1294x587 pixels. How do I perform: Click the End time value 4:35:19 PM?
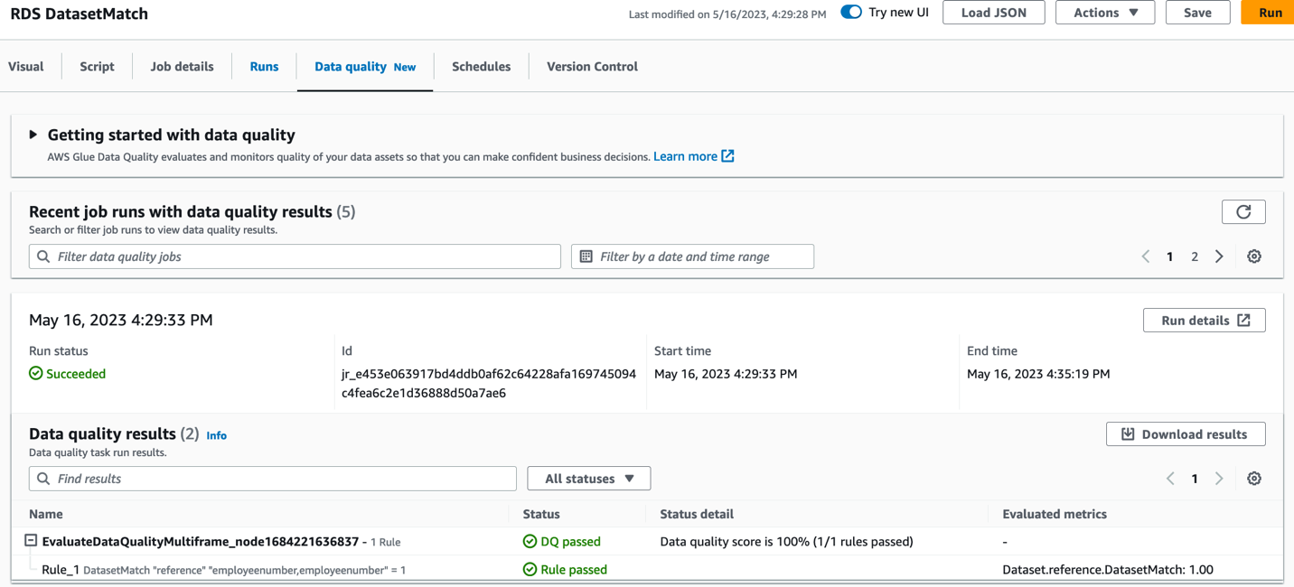click(1038, 374)
